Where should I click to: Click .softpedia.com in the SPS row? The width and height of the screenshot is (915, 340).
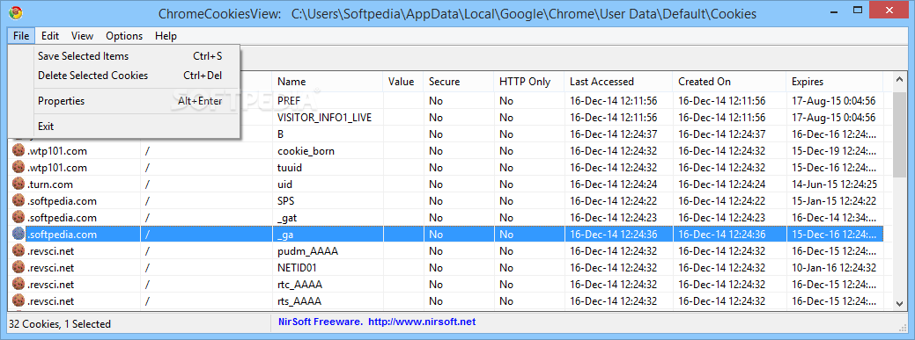click(62, 201)
